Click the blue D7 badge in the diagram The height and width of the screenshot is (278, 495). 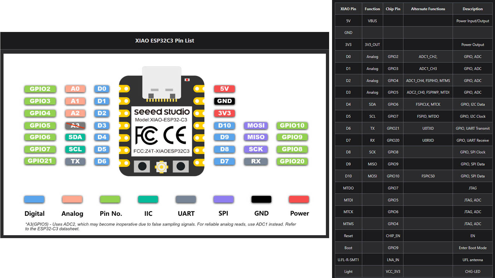tap(224, 161)
